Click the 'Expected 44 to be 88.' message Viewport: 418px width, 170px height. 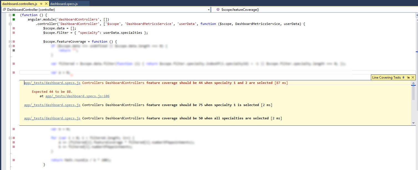tap(52, 92)
